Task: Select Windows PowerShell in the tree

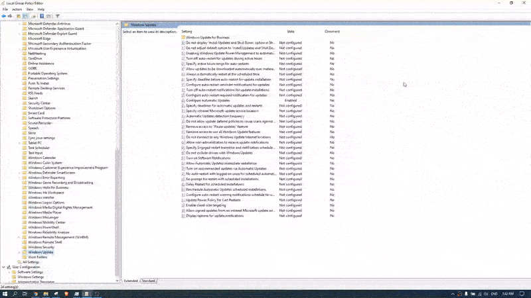Action: 43,227
